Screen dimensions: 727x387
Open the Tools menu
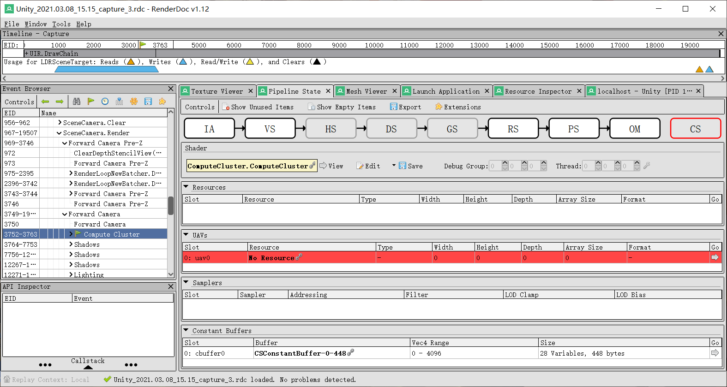(61, 24)
